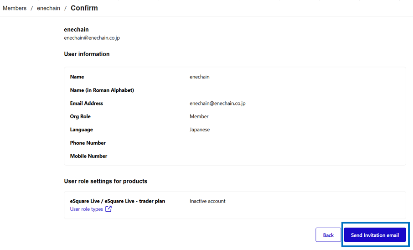Go to Members breadcrumb
Screen dimensions: 413x250
pyautogui.click(x=15, y=8)
